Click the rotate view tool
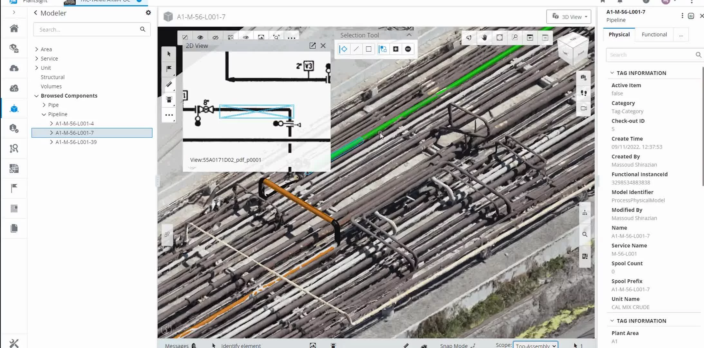 pos(469,38)
